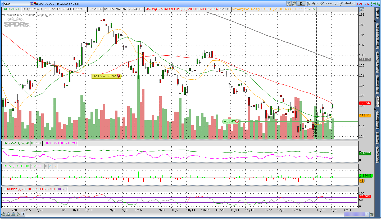Open the Dashboard side tab
Screen dimensions: 381x219
(378, 120)
